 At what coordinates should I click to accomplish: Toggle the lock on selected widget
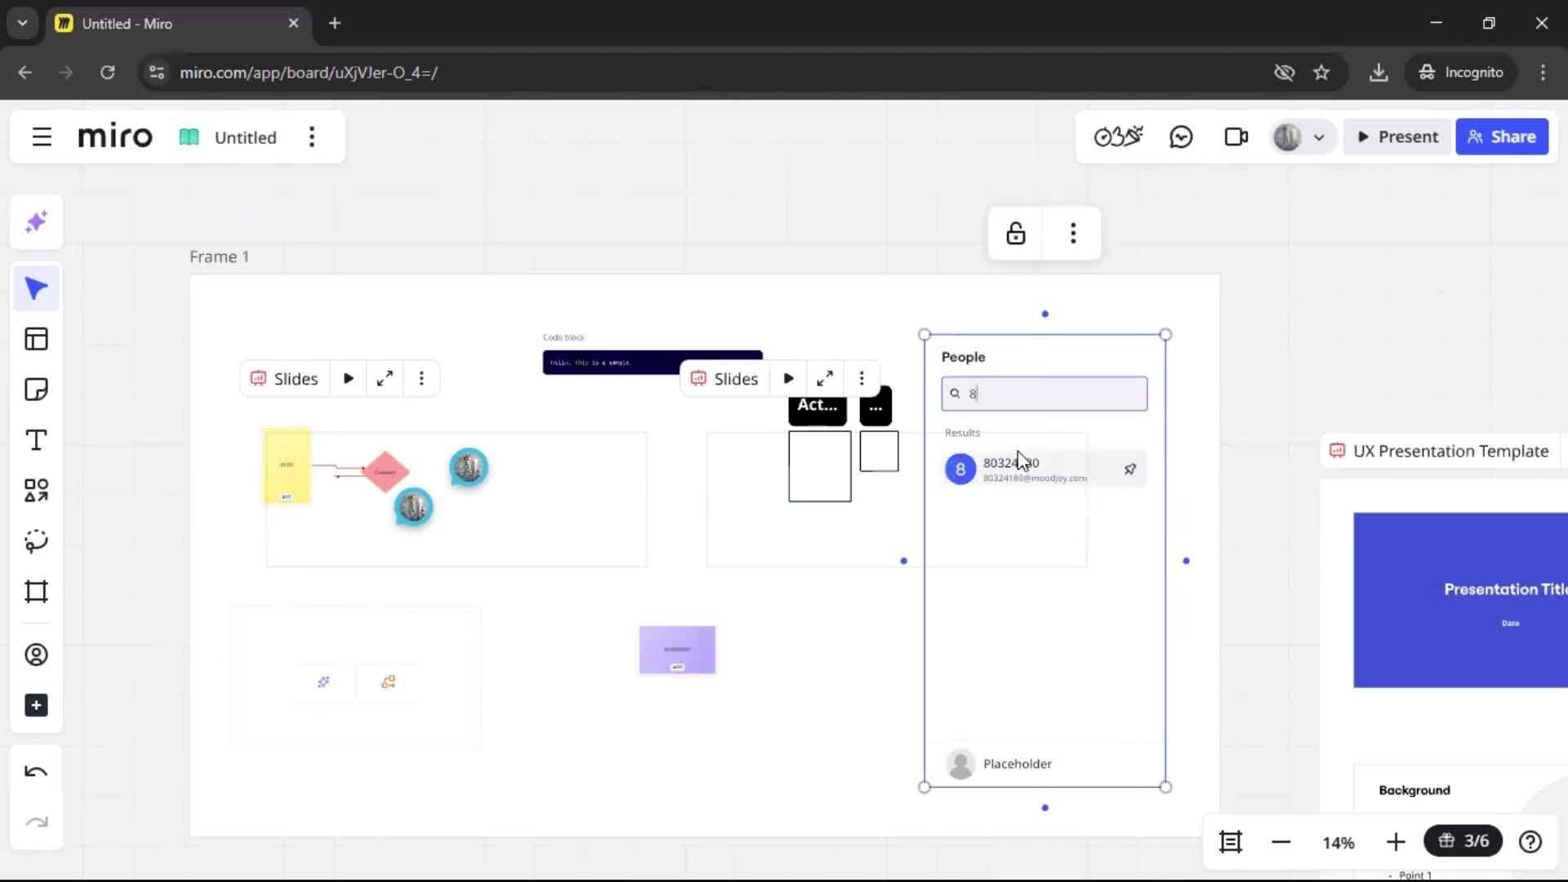coord(1015,234)
